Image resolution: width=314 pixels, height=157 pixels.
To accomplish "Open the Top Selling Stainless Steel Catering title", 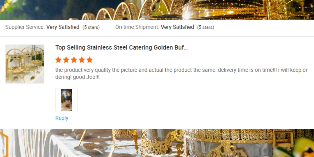I will [121, 48].
